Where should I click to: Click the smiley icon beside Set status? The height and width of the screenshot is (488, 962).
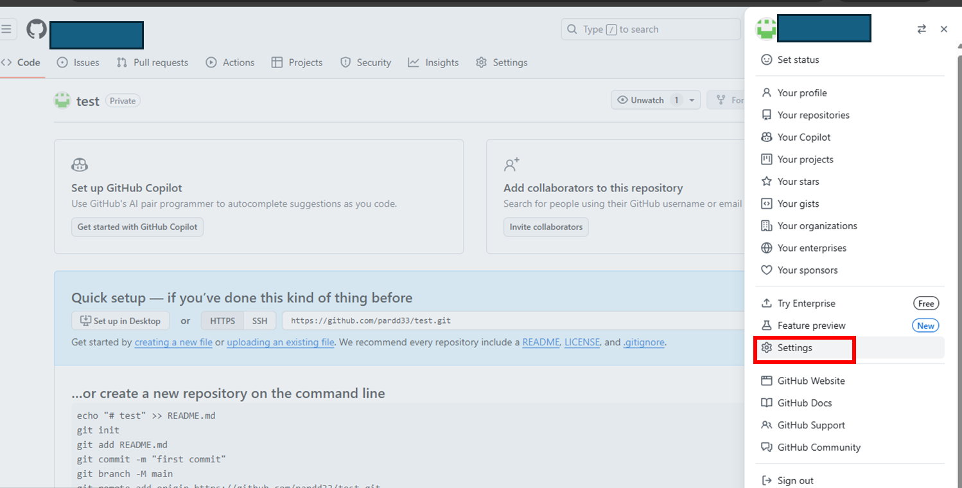(766, 60)
